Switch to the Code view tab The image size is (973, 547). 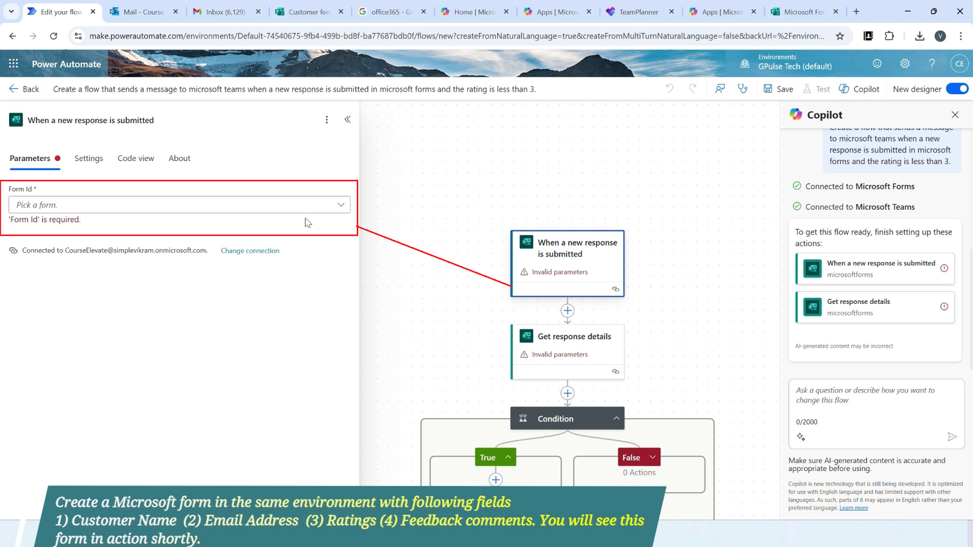click(x=136, y=158)
